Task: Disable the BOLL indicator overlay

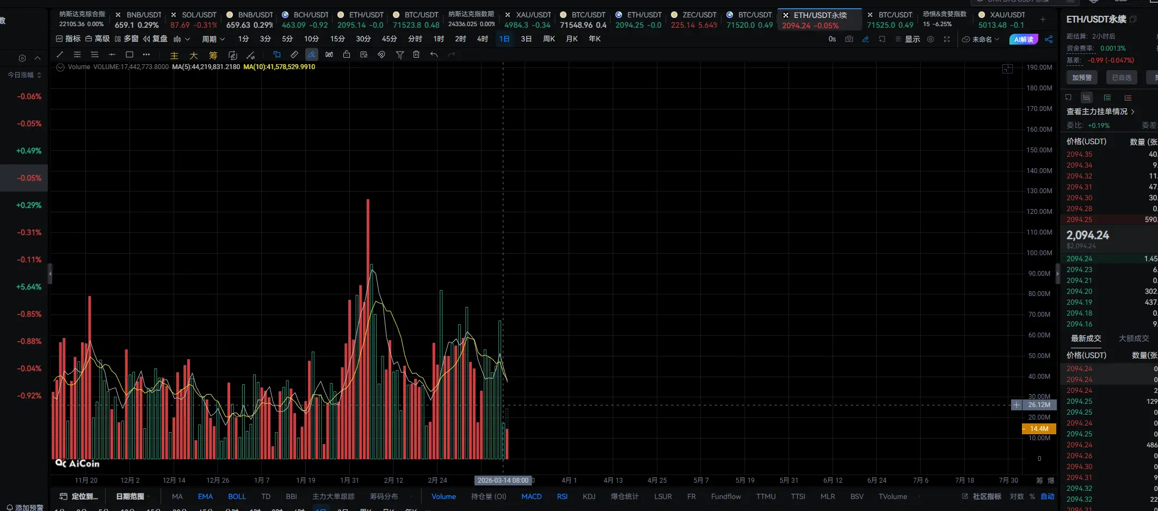Action: [x=237, y=496]
